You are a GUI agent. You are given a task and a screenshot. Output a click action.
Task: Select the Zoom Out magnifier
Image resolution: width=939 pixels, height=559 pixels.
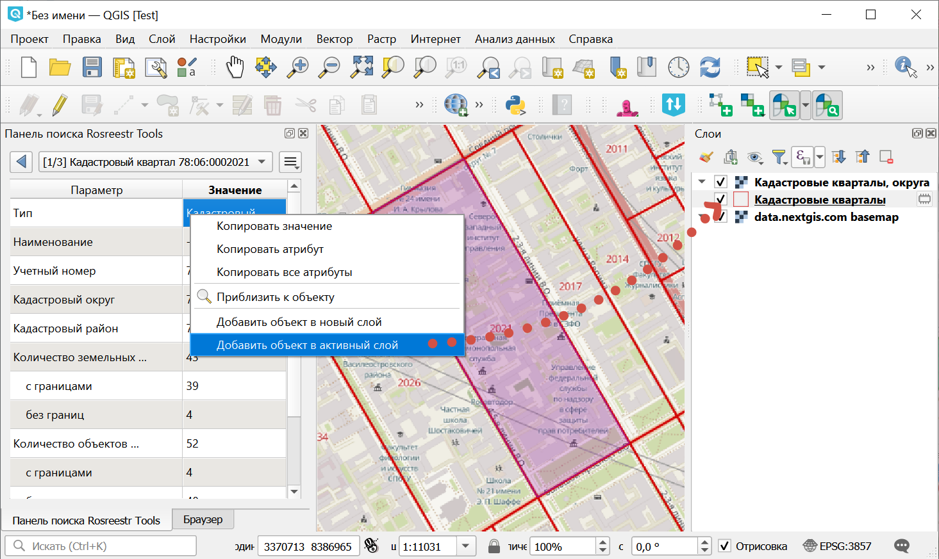click(329, 67)
